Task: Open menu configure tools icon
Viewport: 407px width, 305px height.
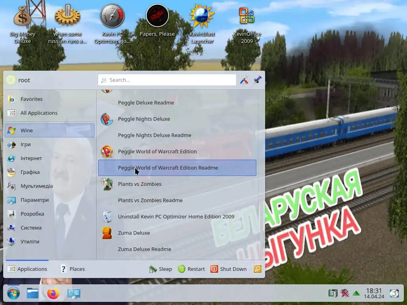Action: tap(244, 80)
